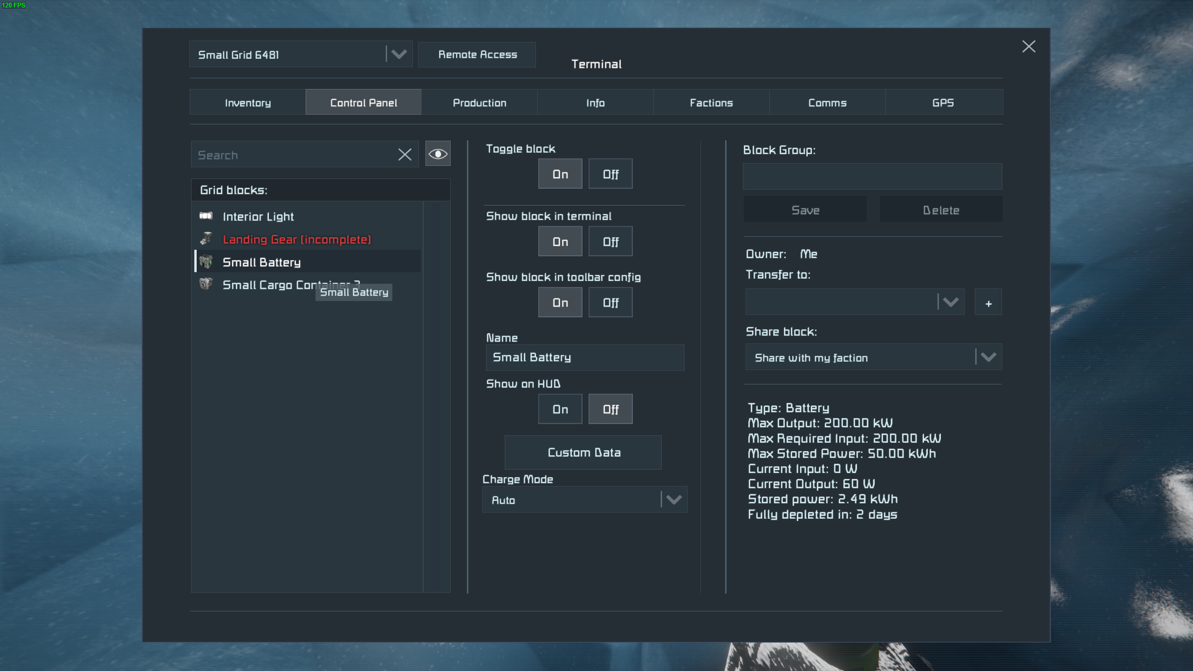Switch to the Inventory tab
This screenshot has width=1193, height=671.
coord(247,103)
